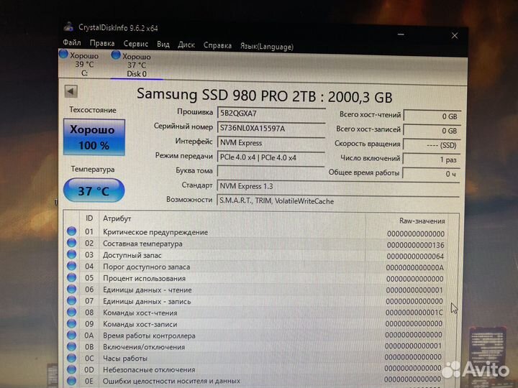Open the Правка menu
518x388 pixels.
pyautogui.click(x=102, y=43)
